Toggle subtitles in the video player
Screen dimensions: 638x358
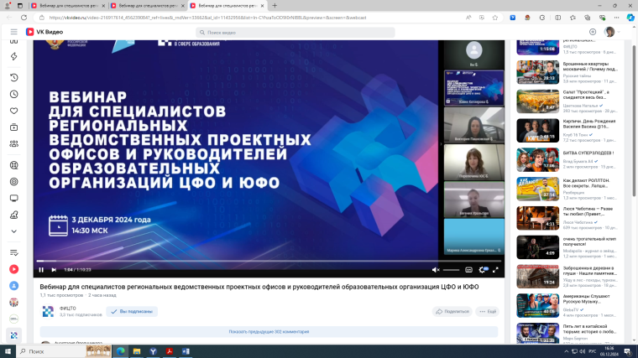tap(468, 270)
